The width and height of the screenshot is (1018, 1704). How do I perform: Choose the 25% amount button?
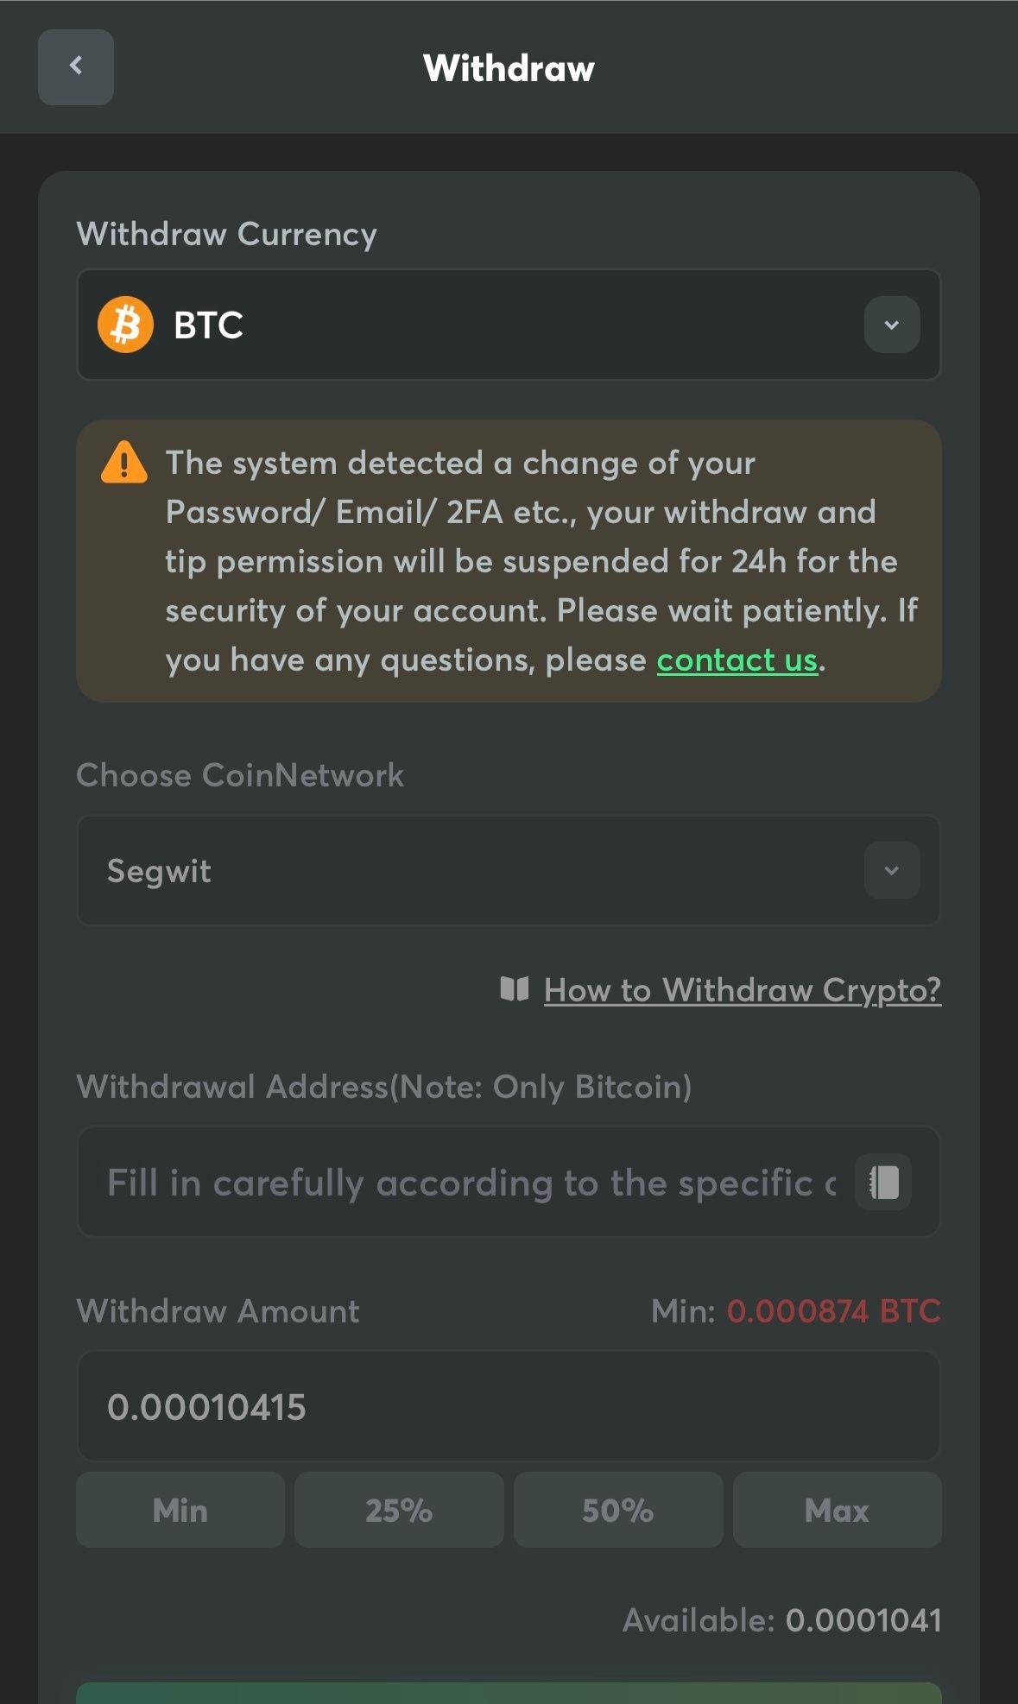[399, 1511]
